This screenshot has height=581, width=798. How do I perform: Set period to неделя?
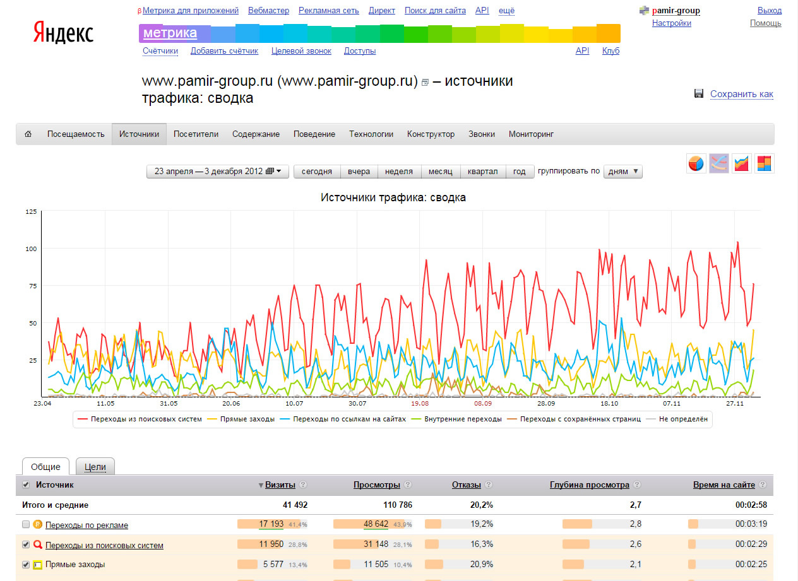click(399, 171)
